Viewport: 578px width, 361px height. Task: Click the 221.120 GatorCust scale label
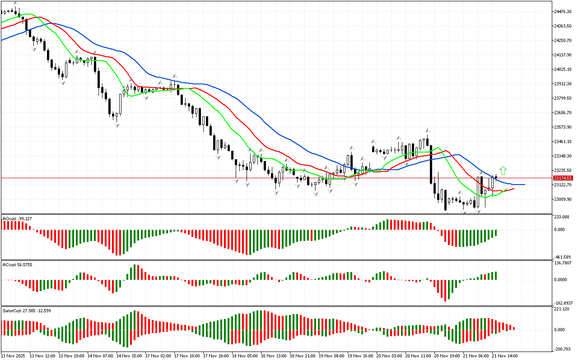click(x=562, y=309)
